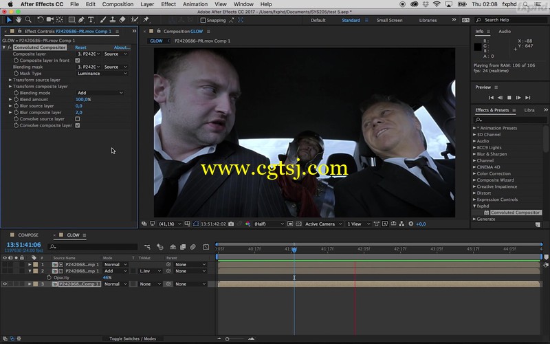Choose the Small Screen workspace
This screenshot has height=344, width=550.
click(x=389, y=21)
